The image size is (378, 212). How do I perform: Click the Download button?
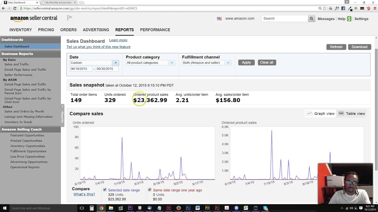pyautogui.click(x=359, y=47)
